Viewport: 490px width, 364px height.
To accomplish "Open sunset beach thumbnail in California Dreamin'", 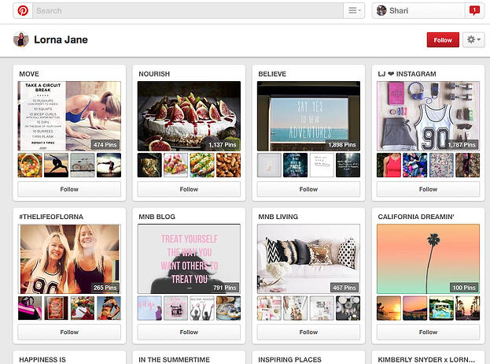I will 389,308.
